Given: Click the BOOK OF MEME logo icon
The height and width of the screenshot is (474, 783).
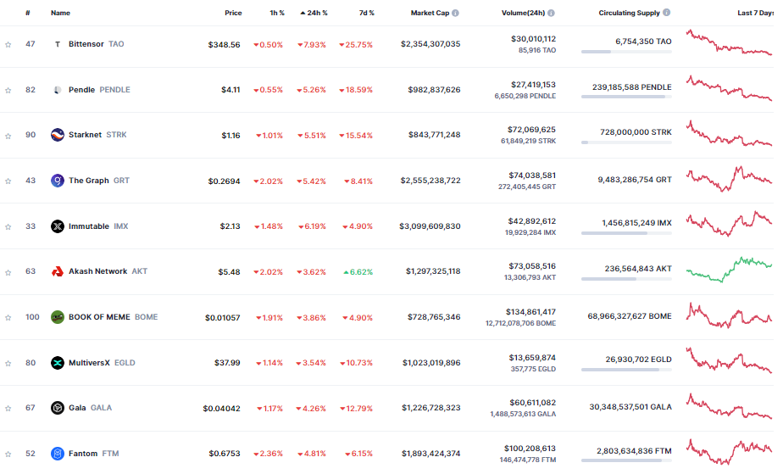Looking at the screenshot, I should pos(58,317).
